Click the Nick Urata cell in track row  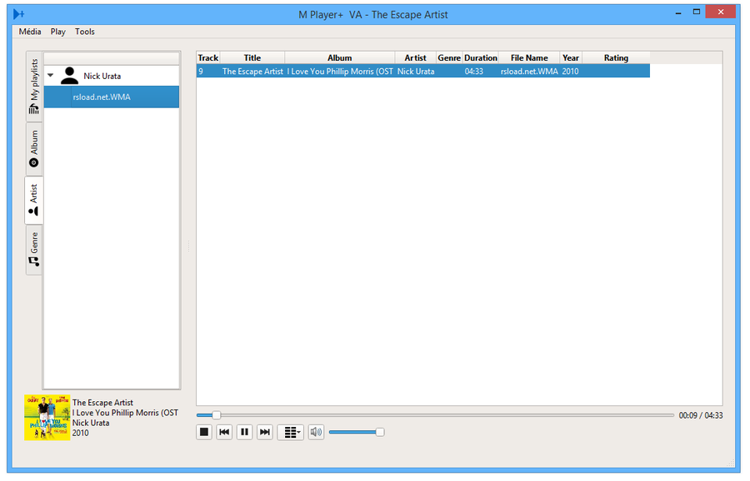(416, 72)
